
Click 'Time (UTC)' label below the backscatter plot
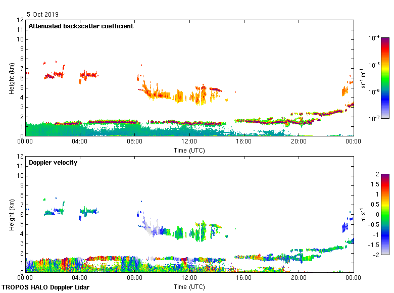click(x=189, y=150)
